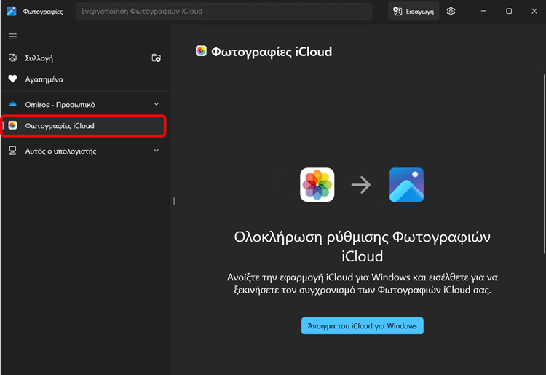Click the OneDrive cloud icon

pyautogui.click(x=12, y=104)
